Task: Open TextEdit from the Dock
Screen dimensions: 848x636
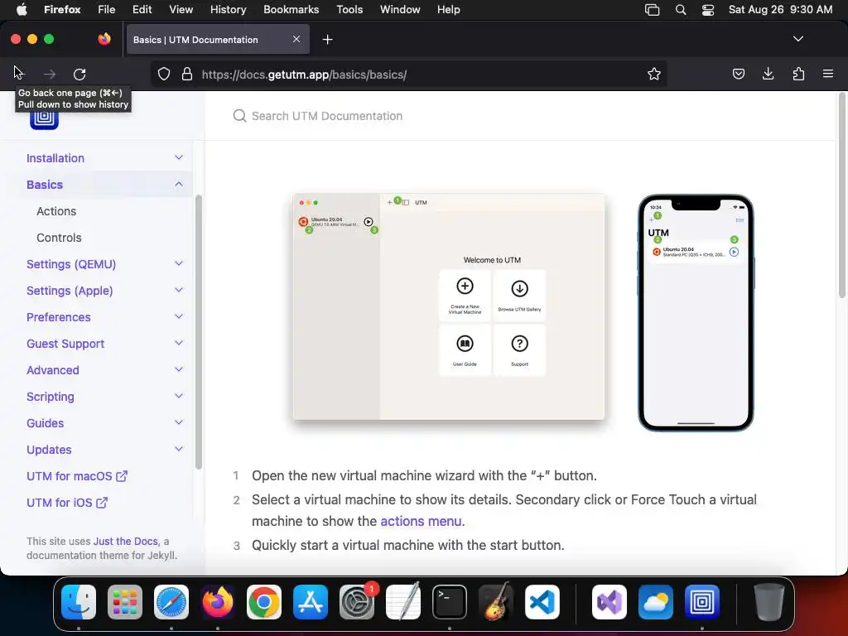Action: (x=403, y=602)
